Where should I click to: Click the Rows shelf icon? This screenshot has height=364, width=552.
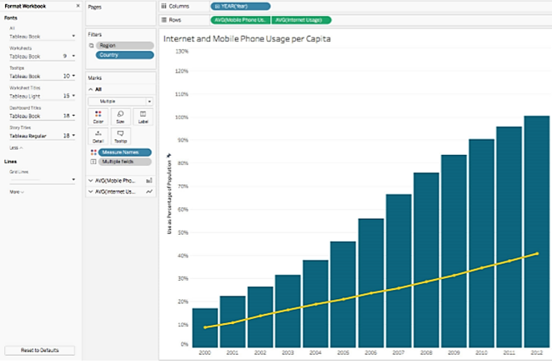(x=163, y=20)
